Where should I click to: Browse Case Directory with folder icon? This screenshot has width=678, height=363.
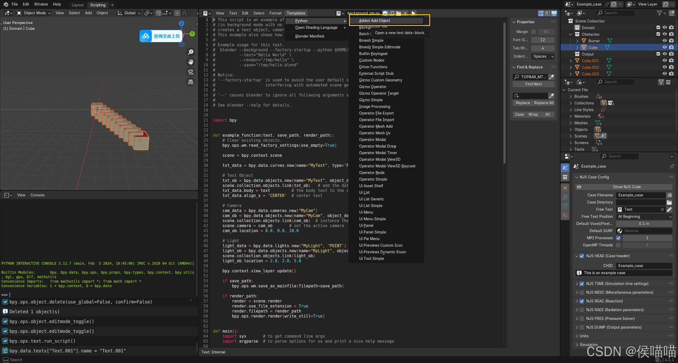(669, 202)
